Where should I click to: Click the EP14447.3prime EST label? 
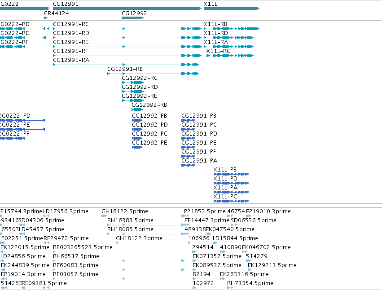click(x=207, y=220)
